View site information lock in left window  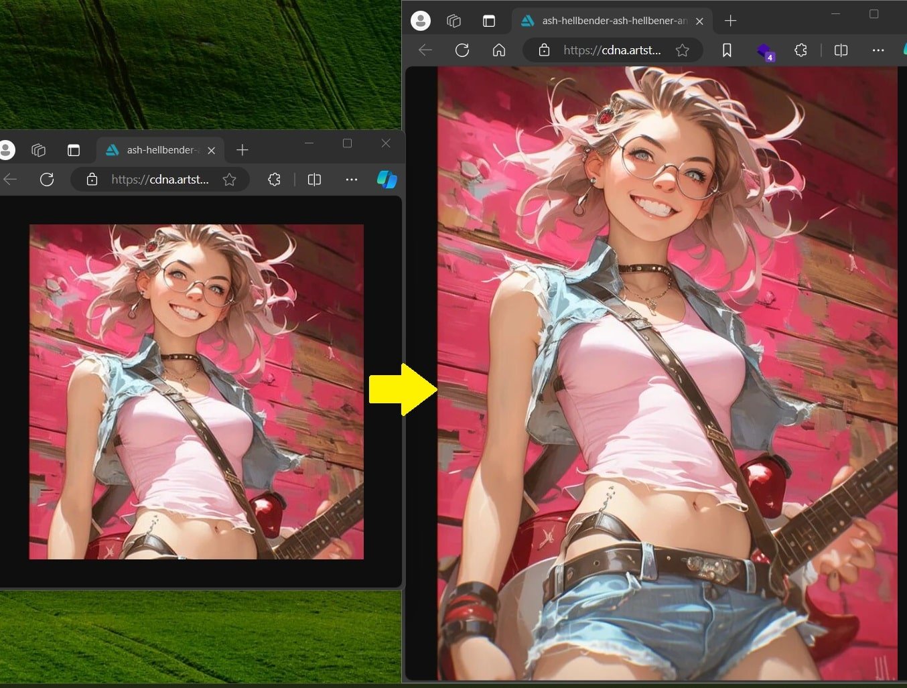92,180
